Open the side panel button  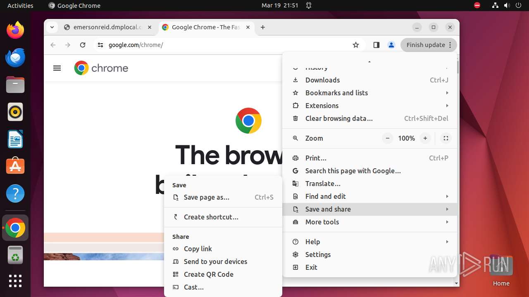(x=376, y=45)
